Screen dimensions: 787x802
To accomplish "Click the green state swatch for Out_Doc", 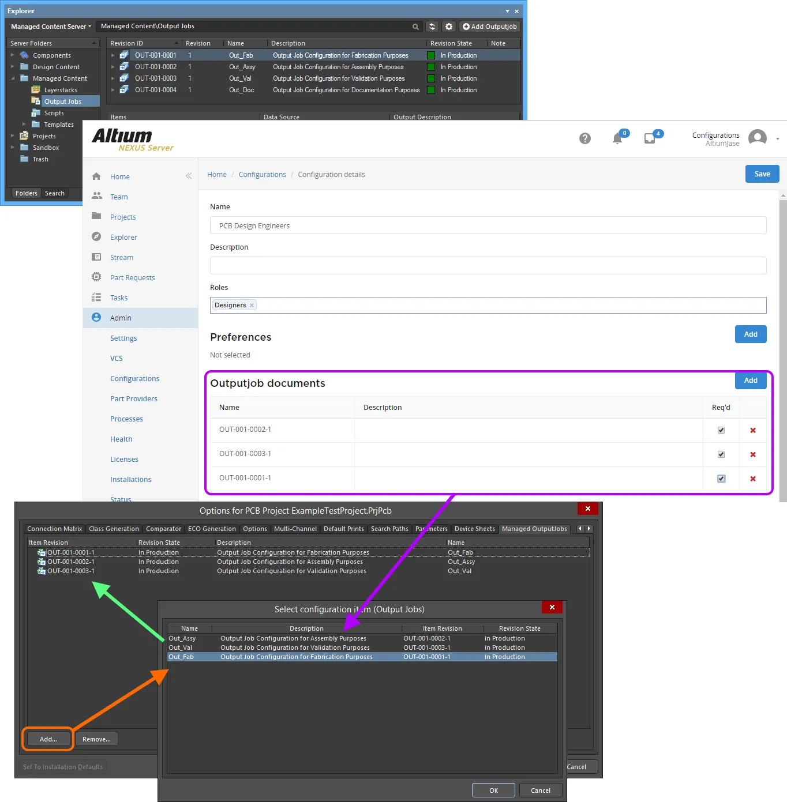I will click(431, 90).
